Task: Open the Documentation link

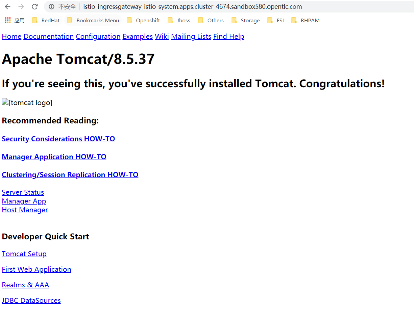Action: tap(49, 37)
